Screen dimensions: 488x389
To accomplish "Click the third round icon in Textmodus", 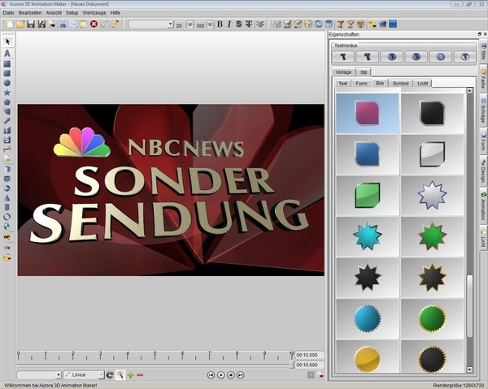I will pos(392,57).
